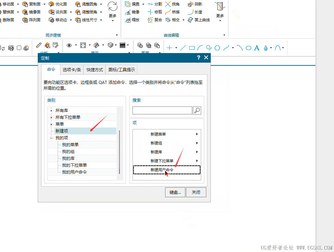
Task: Toggle the small square checkbox in toolbar
Action: (x=19, y=48)
